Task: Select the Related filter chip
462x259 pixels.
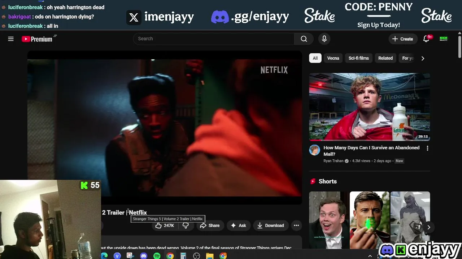Action: [385, 58]
